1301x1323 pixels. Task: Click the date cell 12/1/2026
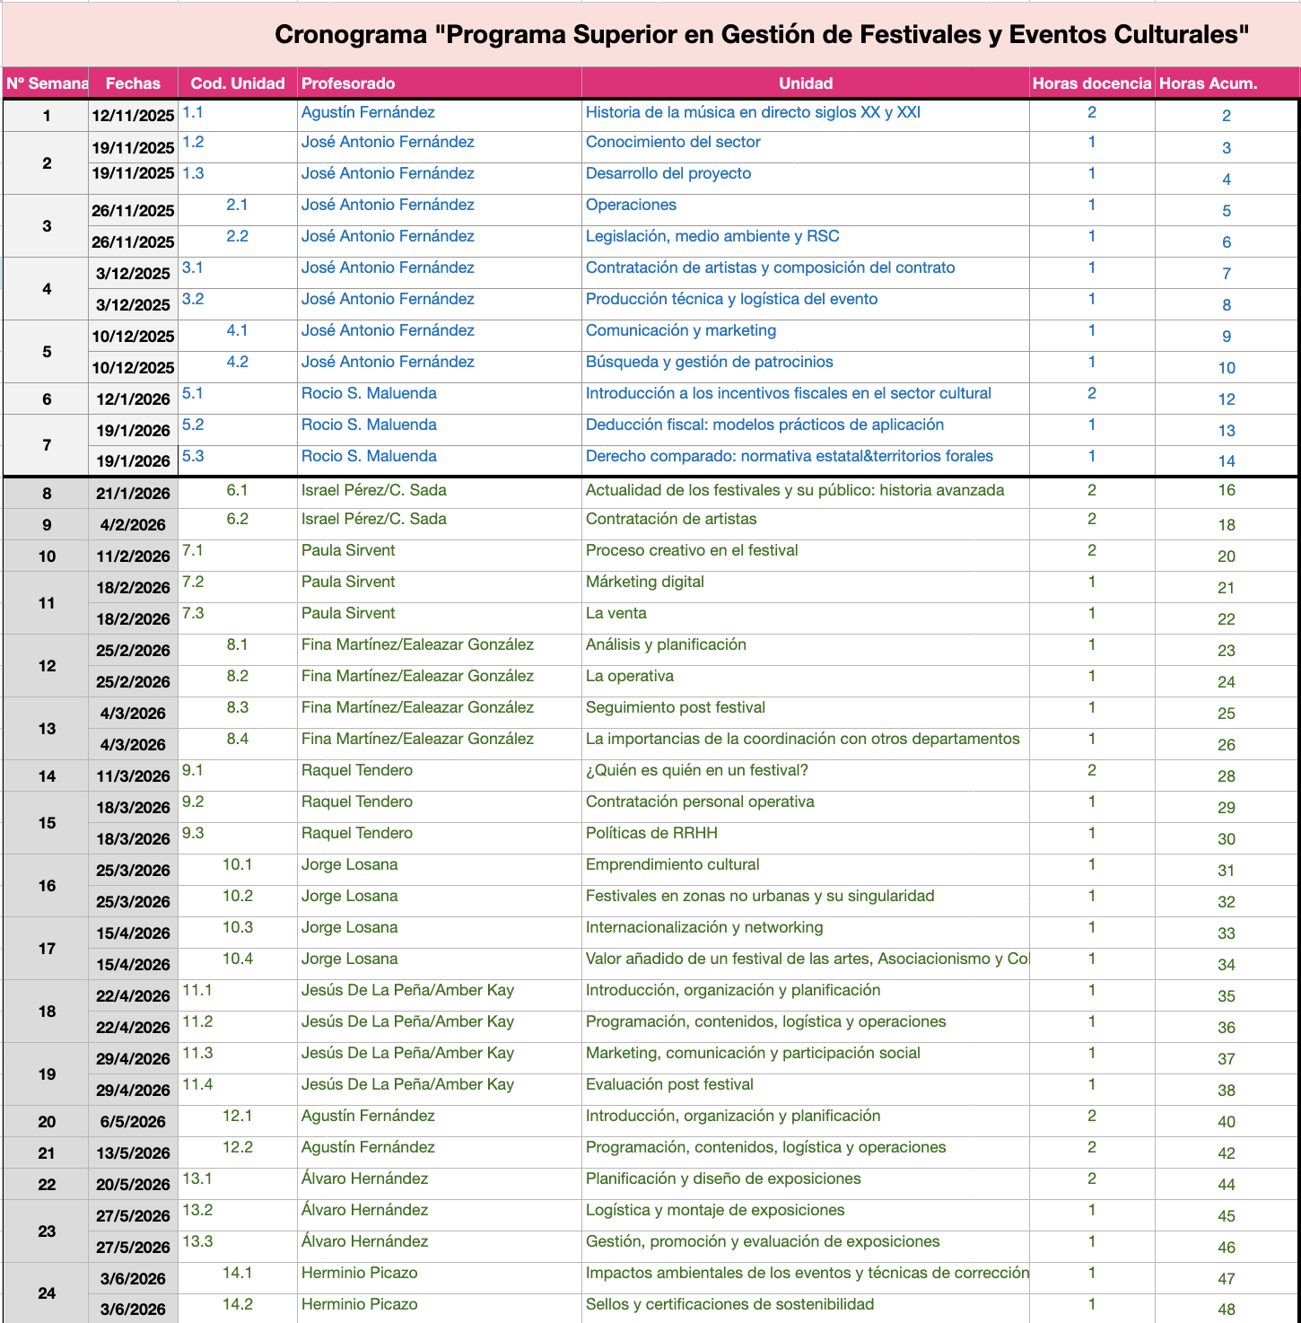(x=134, y=399)
